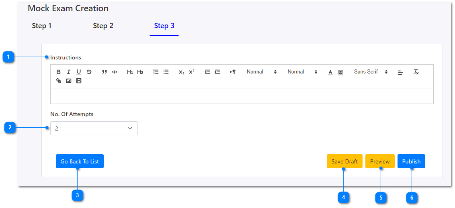This screenshot has width=455, height=208.
Task: Insert a blockquote
Action: 105,72
